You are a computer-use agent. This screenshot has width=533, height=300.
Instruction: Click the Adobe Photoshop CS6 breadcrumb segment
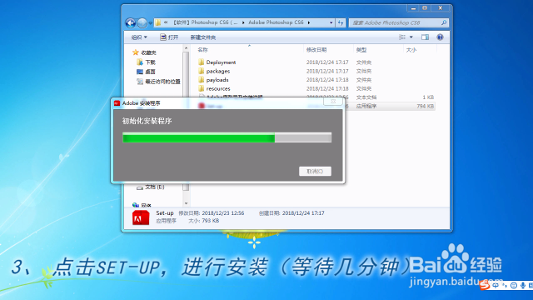click(276, 22)
